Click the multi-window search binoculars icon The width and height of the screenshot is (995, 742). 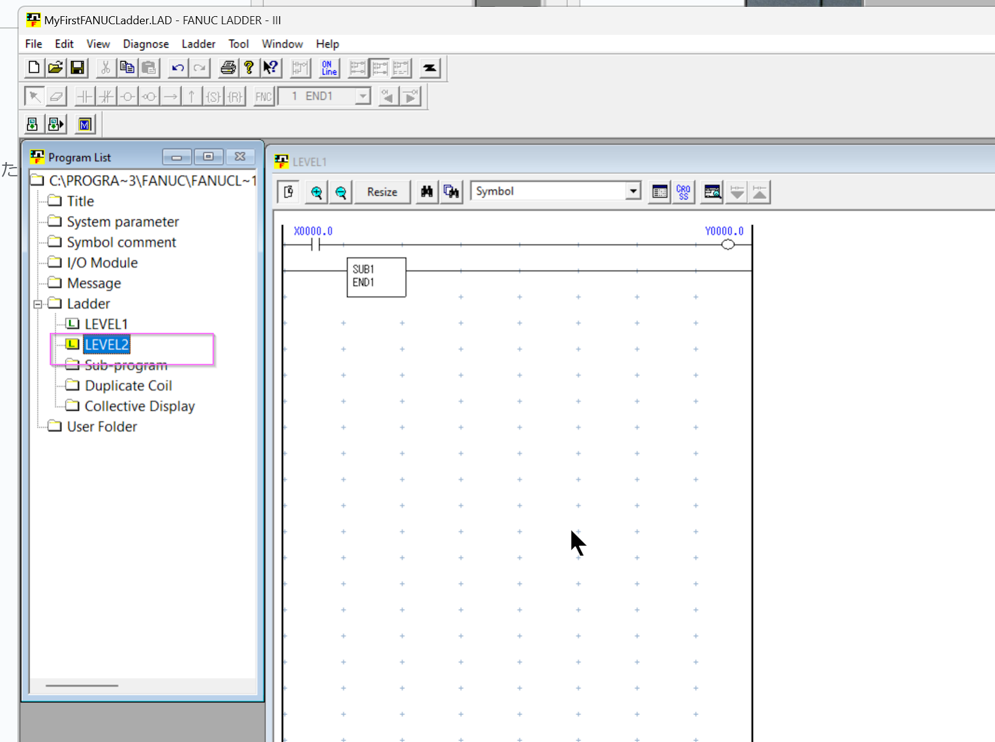click(x=451, y=192)
